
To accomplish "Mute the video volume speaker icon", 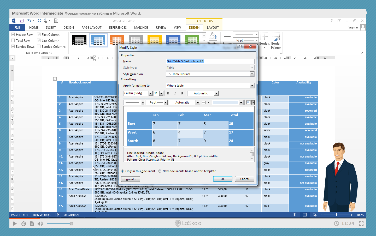I will tap(40, 223).
